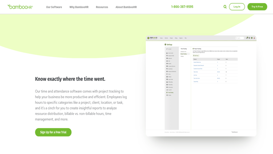The image size is (273, 154).
Task: Open the About BambooHR dropdown
Action: (126, 7)
